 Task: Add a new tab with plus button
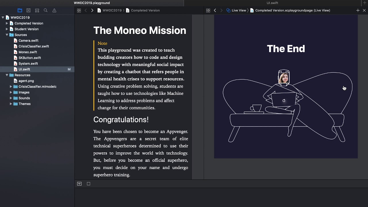click(x=365, y=3)
